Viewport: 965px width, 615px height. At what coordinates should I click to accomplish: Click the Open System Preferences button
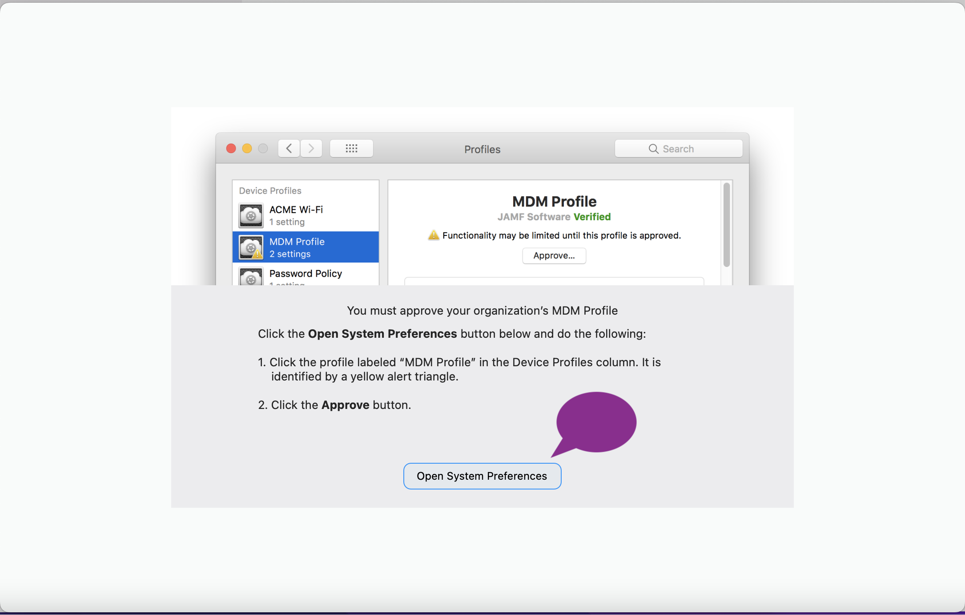(482, 476)
